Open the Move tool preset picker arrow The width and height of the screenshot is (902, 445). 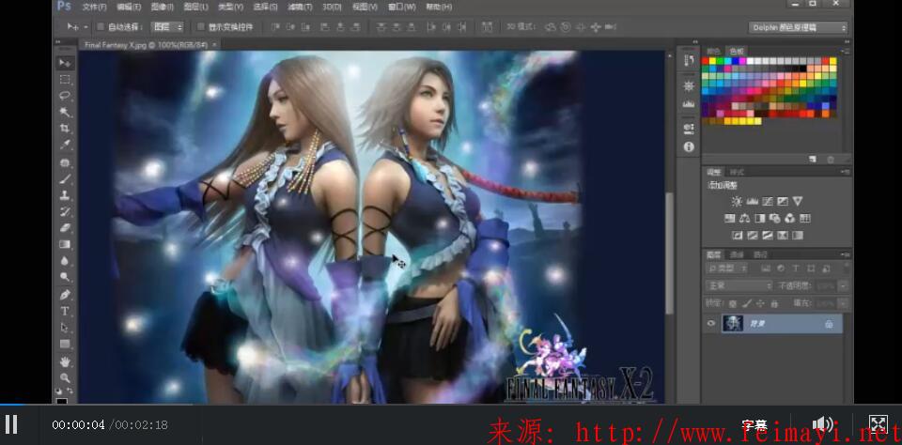86,27
